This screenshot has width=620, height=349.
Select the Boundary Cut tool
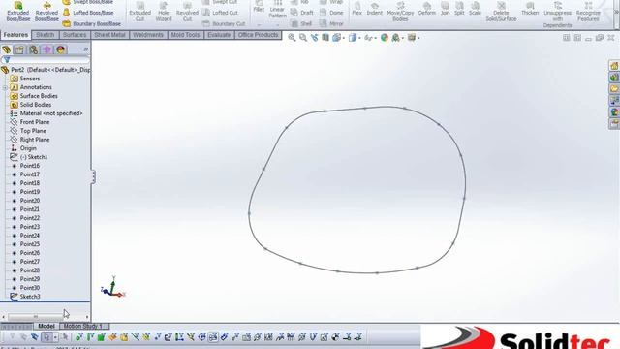coord(224,23)
